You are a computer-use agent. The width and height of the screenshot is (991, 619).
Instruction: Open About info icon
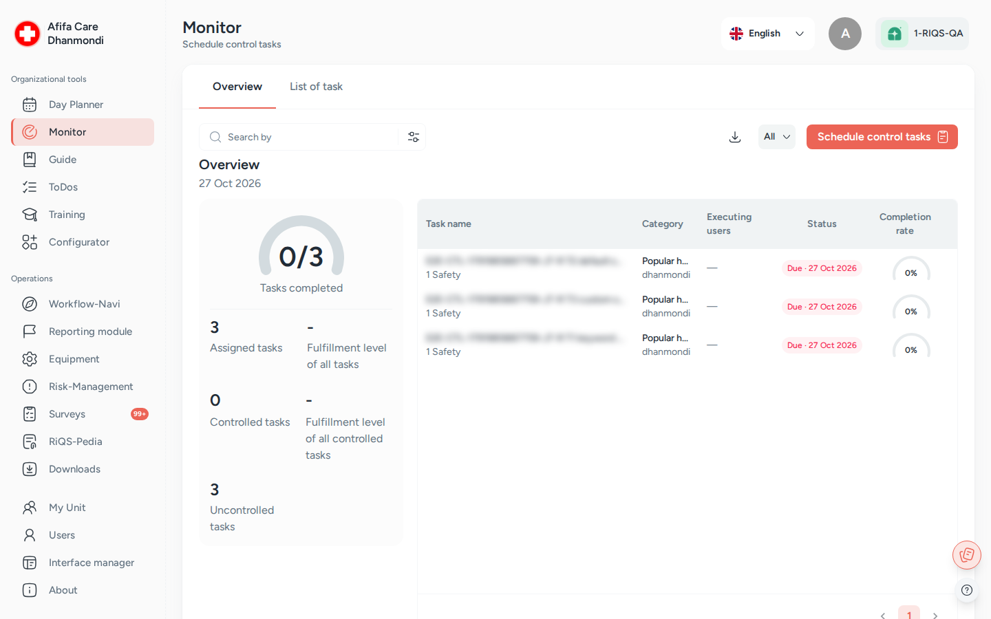[x=30, y=590]
